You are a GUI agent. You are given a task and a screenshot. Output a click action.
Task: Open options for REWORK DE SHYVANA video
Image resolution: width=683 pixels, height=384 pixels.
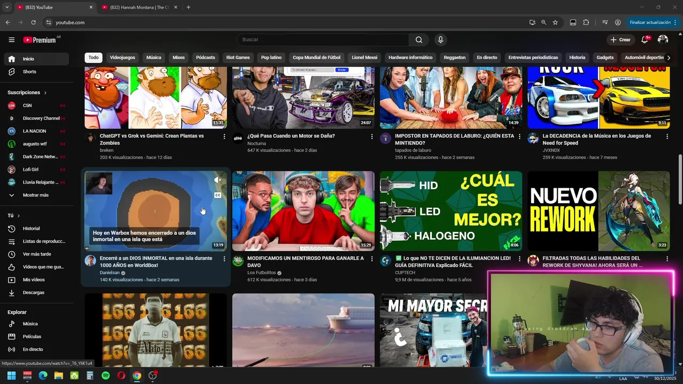[x=667, y=259]
